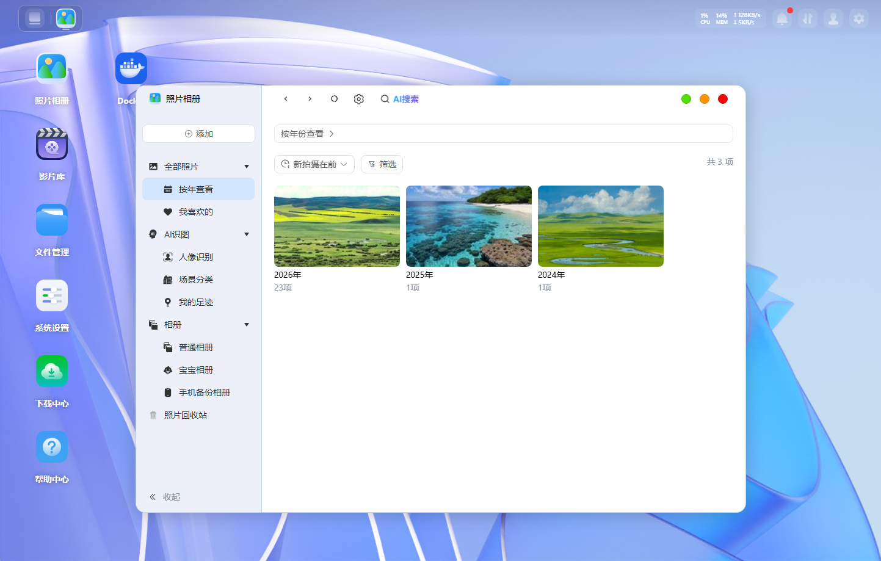Screen dimensions: 881x561
Task: Click the 我的足迹 location pin icon
Action: (x=168, y=302)
